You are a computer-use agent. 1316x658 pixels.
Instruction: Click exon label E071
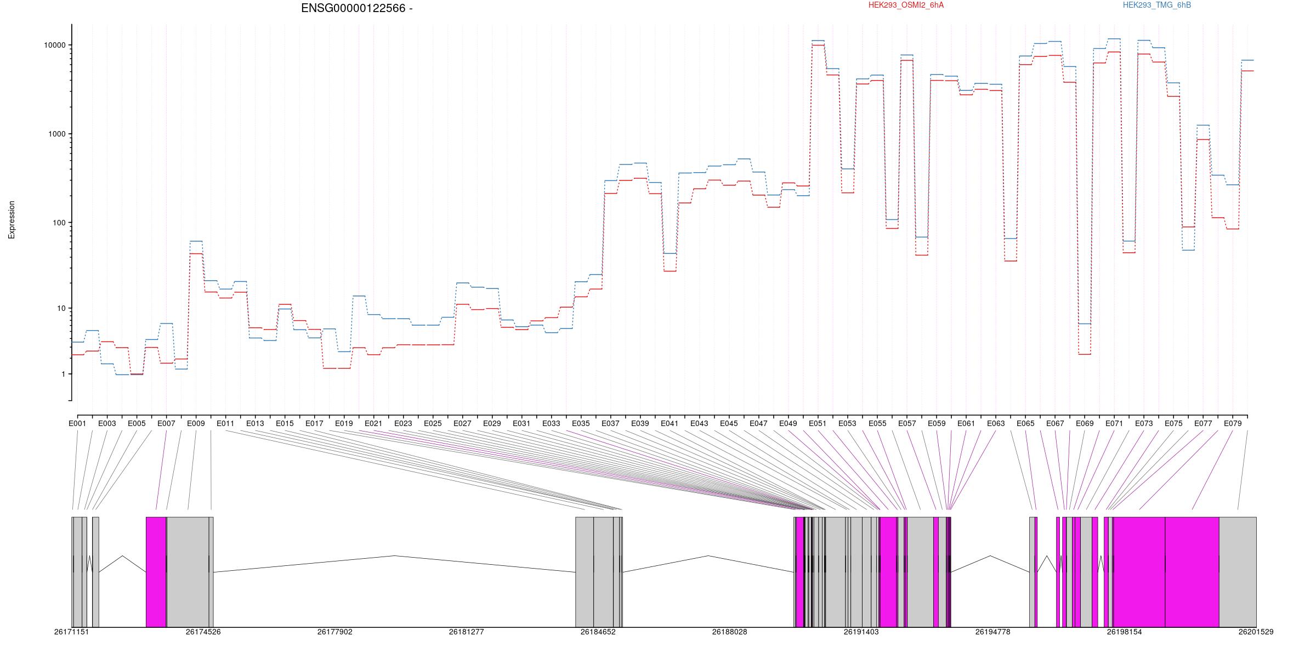[x=1114, y=423]
